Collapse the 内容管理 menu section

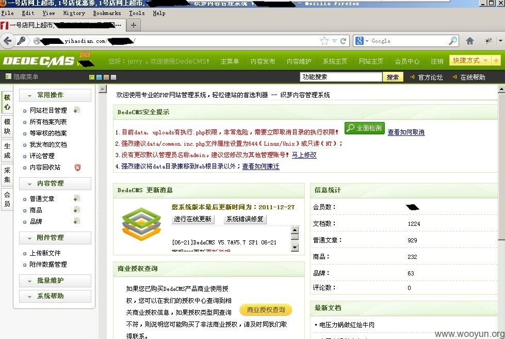coord(55,183)
